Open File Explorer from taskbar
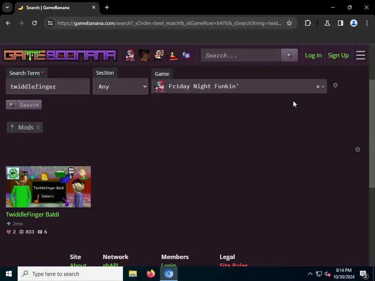The image size is (375, 281). tap(133, 274)
